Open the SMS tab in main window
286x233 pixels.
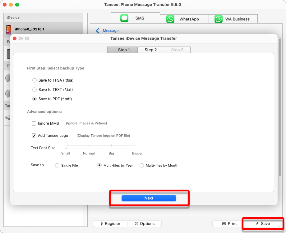click(x=136, y=18)
